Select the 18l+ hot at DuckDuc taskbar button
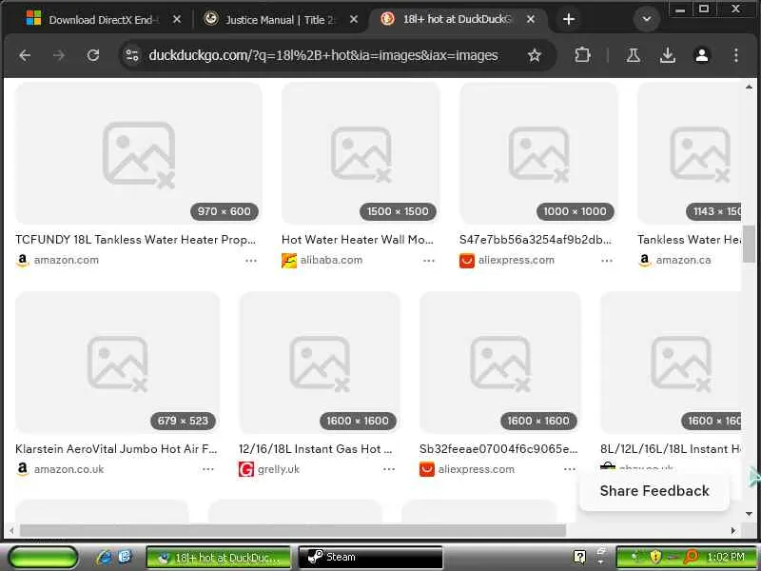 coord(219,557)
